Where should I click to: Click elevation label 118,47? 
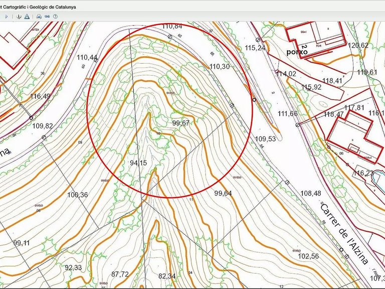click(334, 114)
